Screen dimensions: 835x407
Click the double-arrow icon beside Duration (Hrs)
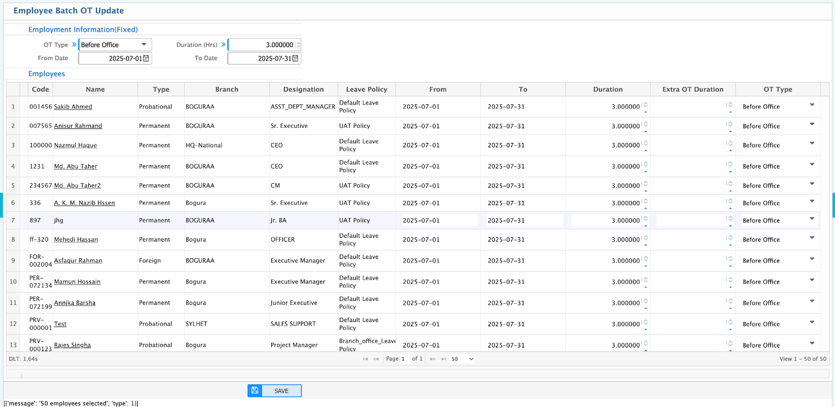coord(223,45)
